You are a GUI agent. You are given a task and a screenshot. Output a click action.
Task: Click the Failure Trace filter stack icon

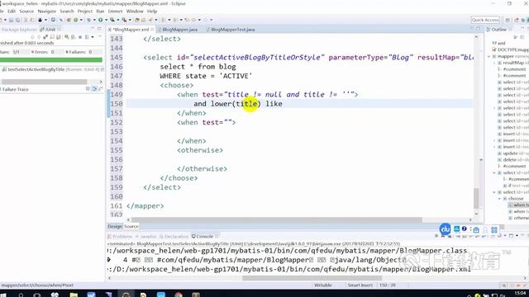(x=94, y=89)
